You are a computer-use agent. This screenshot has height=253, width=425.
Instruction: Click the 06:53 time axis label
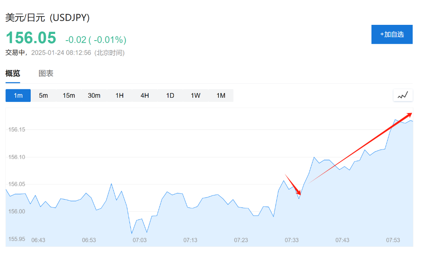pyautogui.click(x=89, y=240)
